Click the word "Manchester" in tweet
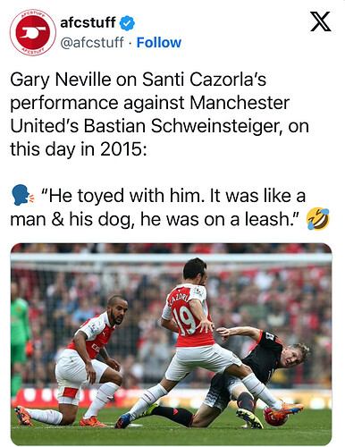This screenshot has width=345, height=447. coord(240,103)
